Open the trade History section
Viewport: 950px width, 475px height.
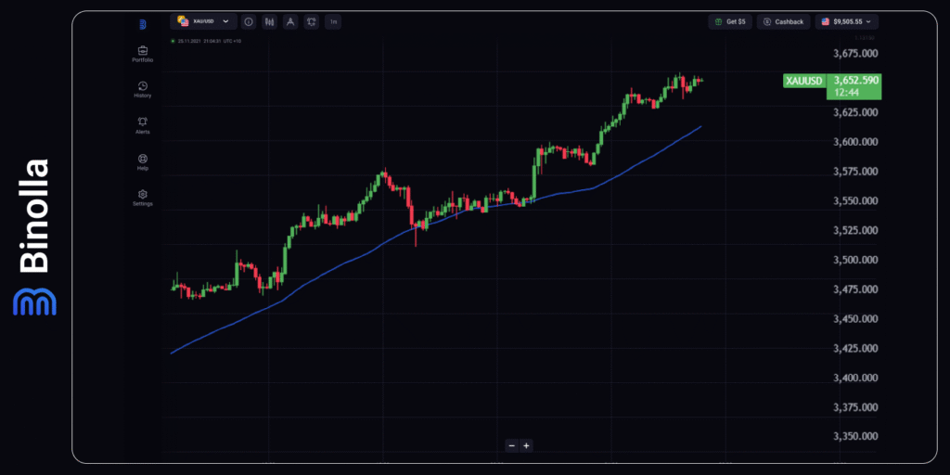(x=142, y=89)
